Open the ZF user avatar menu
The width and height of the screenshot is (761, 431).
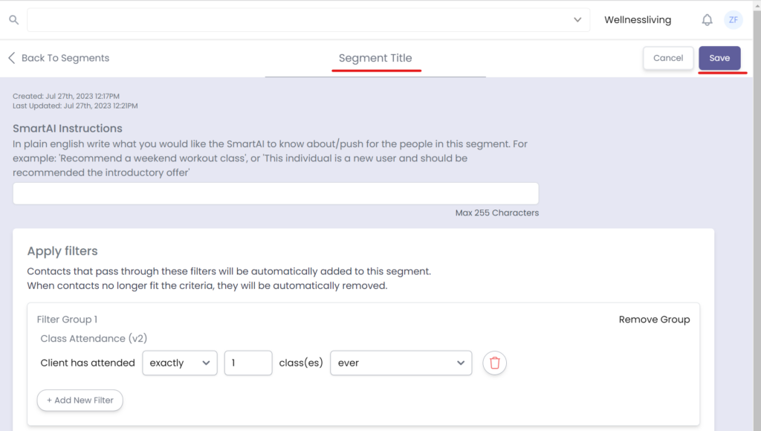coord(733,20)
